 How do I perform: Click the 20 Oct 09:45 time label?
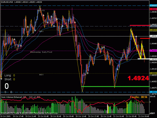(68, 116)
